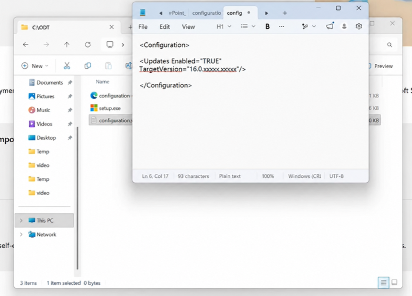Open Notepad settings gear

(358, 26)
